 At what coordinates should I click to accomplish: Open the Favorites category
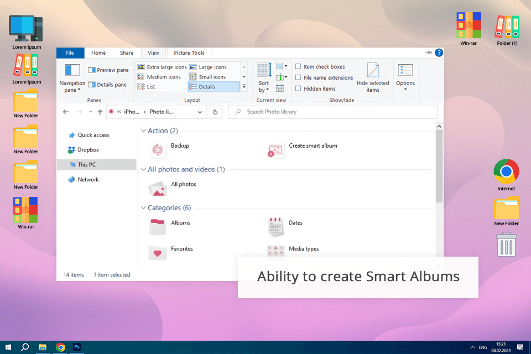tap(171, 252)
